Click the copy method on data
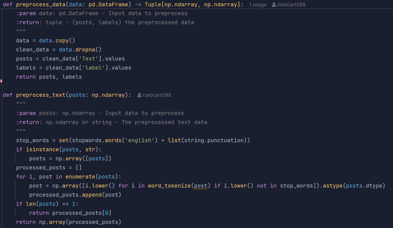This screenshot has width=393, height=228. pos(62,40)
